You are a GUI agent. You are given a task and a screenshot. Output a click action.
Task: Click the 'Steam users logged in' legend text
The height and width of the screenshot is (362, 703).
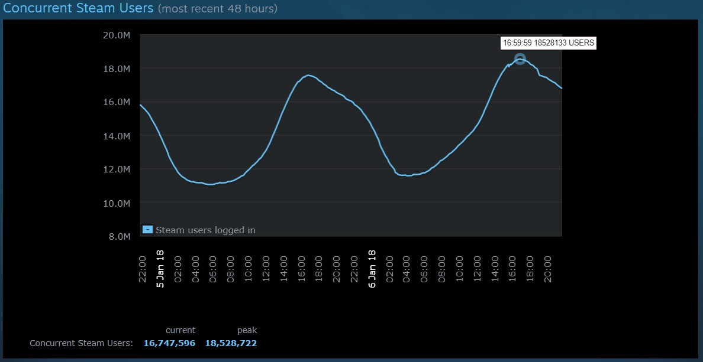click(x=205, y=230)
